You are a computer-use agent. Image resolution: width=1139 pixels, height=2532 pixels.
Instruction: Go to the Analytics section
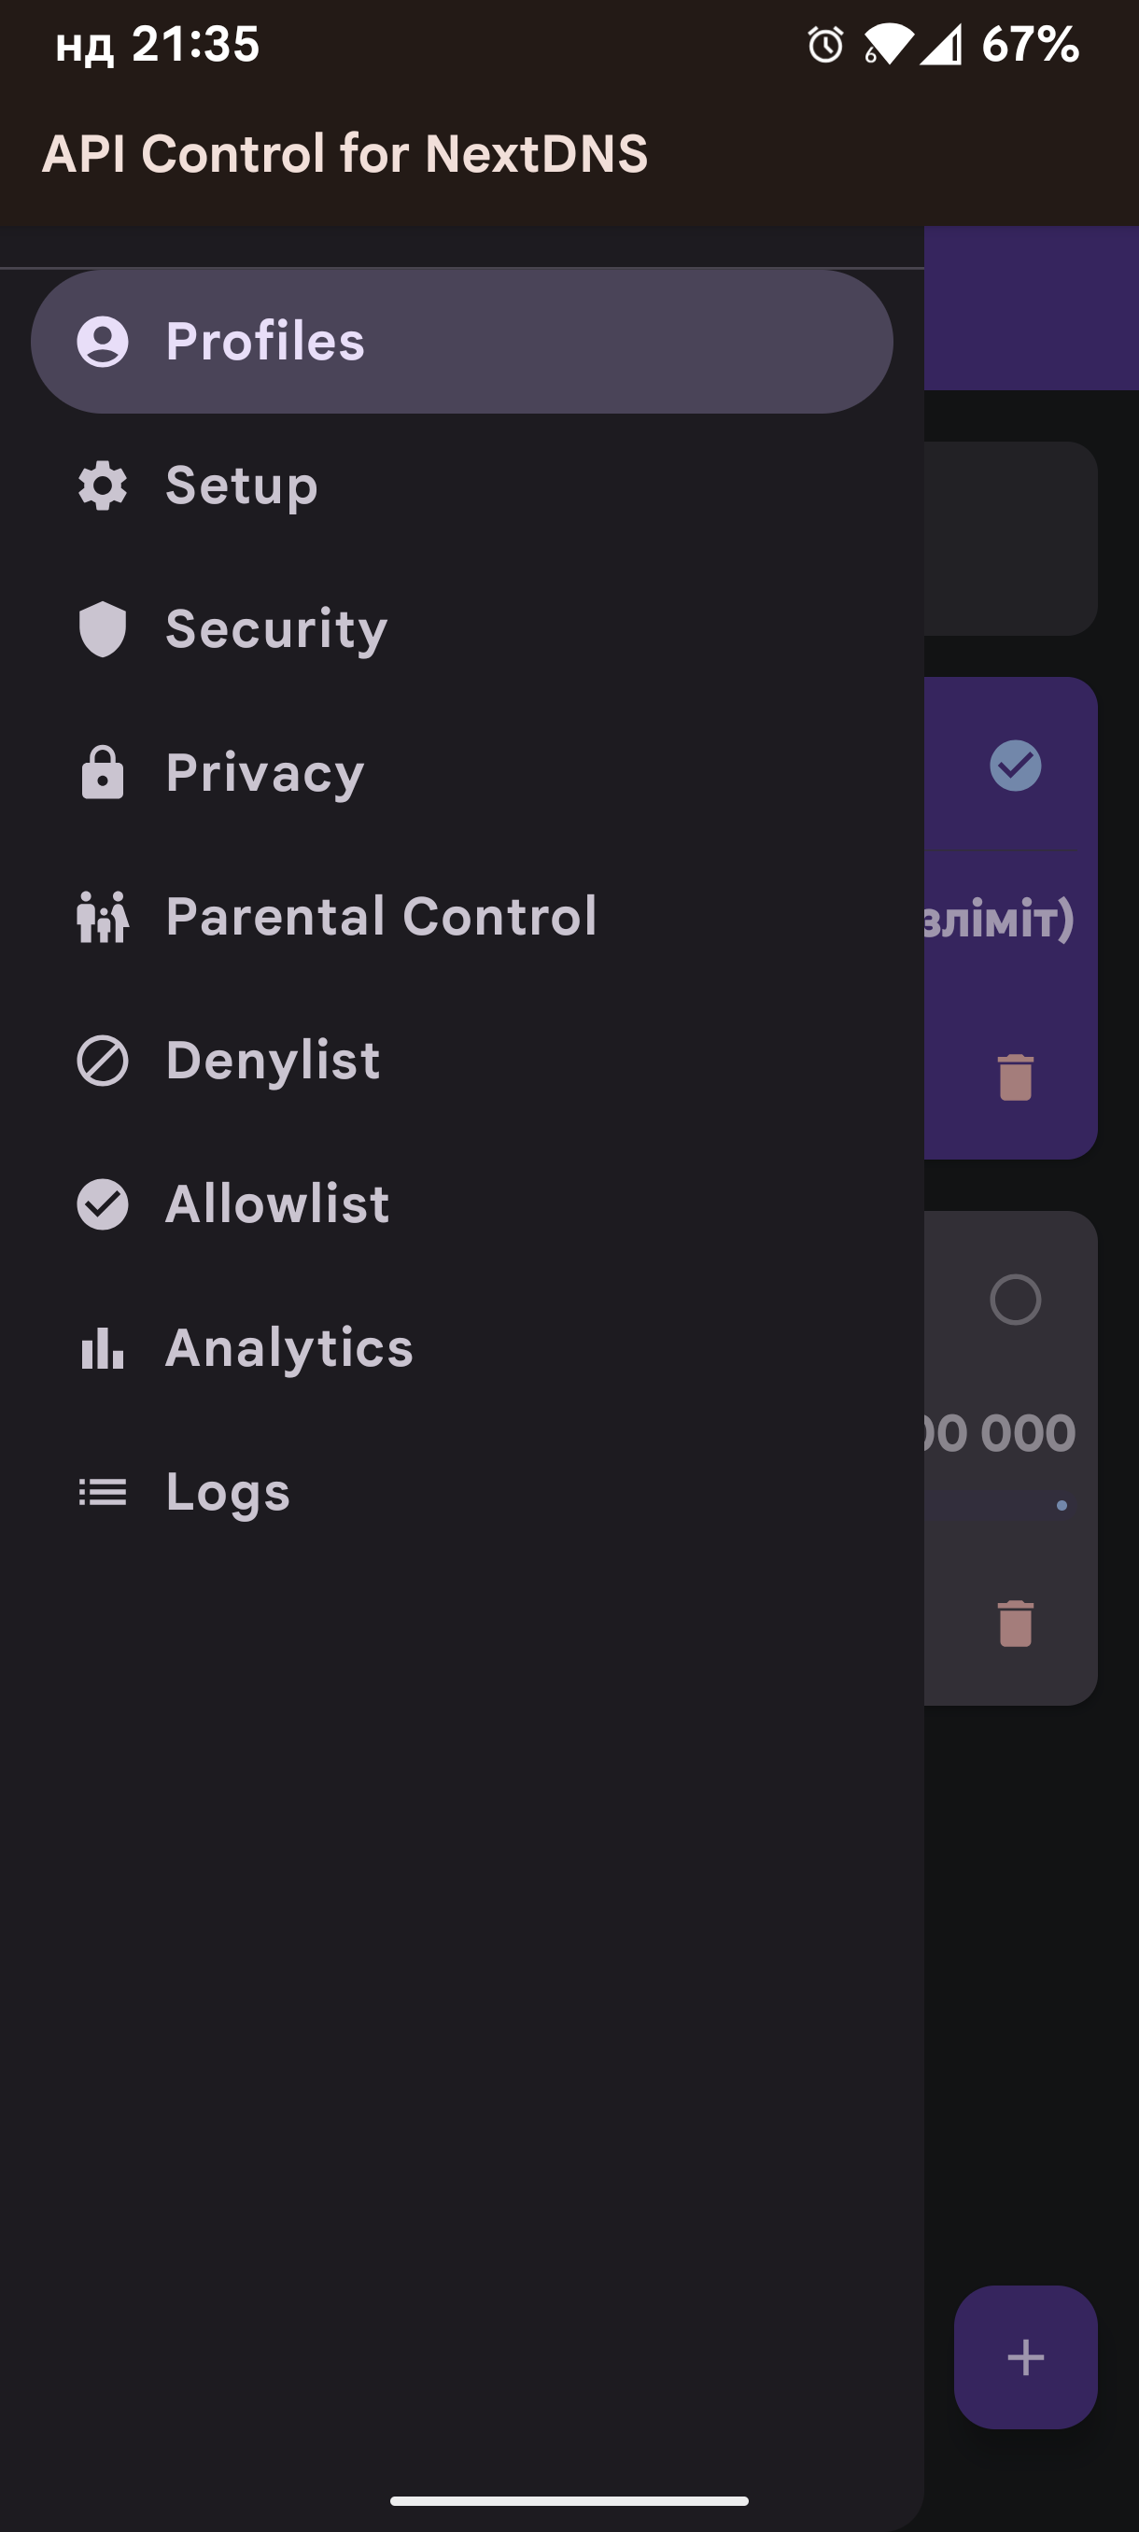coord(288,1347)
